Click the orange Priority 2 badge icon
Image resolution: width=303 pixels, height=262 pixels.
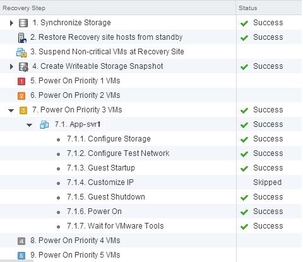pyautogui.click(x=21, y=96)
